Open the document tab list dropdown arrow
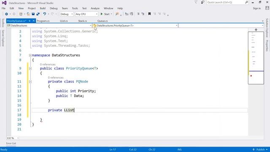Viewport: 270px width, 152px height. coord(262,21)
